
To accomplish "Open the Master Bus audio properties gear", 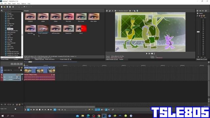I will (x=198, y=11).
